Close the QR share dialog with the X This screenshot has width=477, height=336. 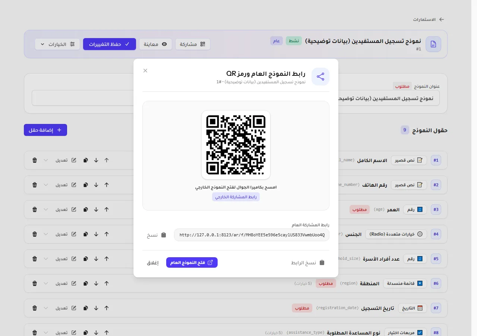(x=145, y=71)
